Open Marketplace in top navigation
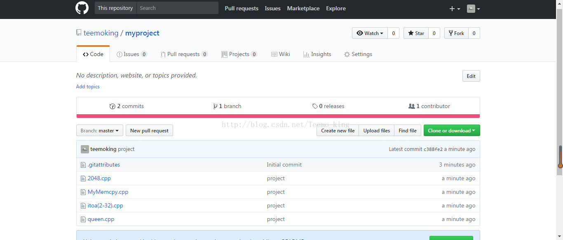The width and height of the screenshot is (563, 240). (303, 8)
